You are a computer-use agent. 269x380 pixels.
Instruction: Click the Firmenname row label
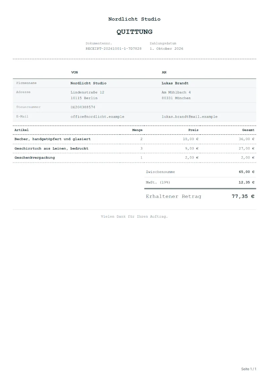27,83
